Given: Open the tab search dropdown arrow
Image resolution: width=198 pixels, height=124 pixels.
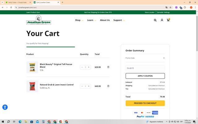Looking at the screenshot, I should click(2, 2).
